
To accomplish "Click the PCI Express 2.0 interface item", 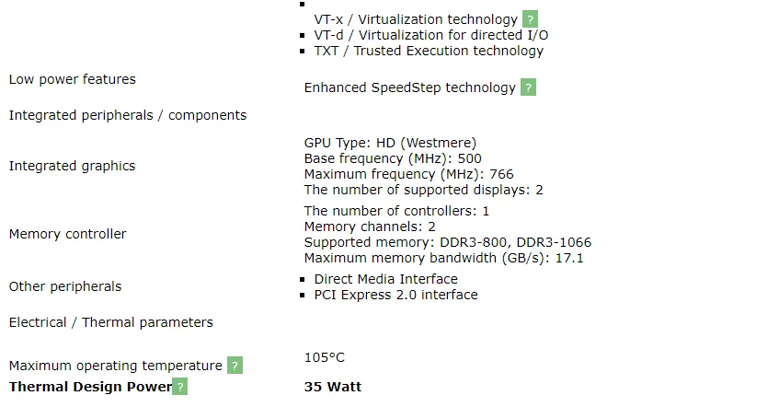I will pyautogui.click(x=395, y=295).
